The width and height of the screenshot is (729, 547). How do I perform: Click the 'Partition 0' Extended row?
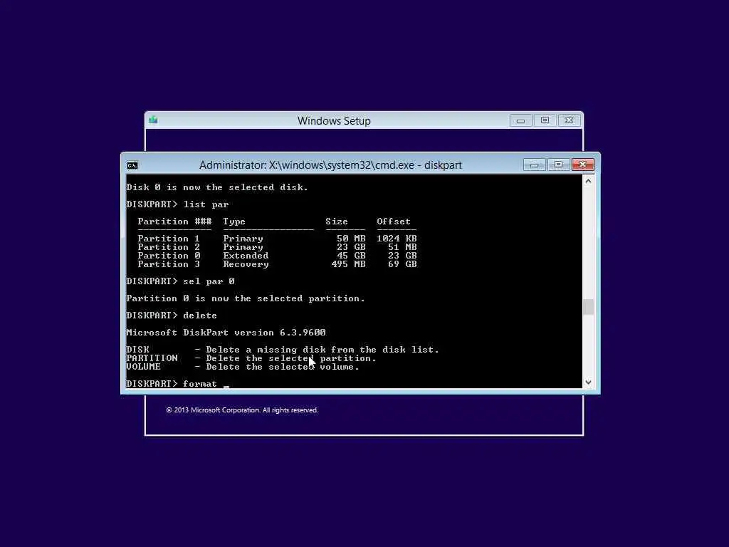pos(277,256)
